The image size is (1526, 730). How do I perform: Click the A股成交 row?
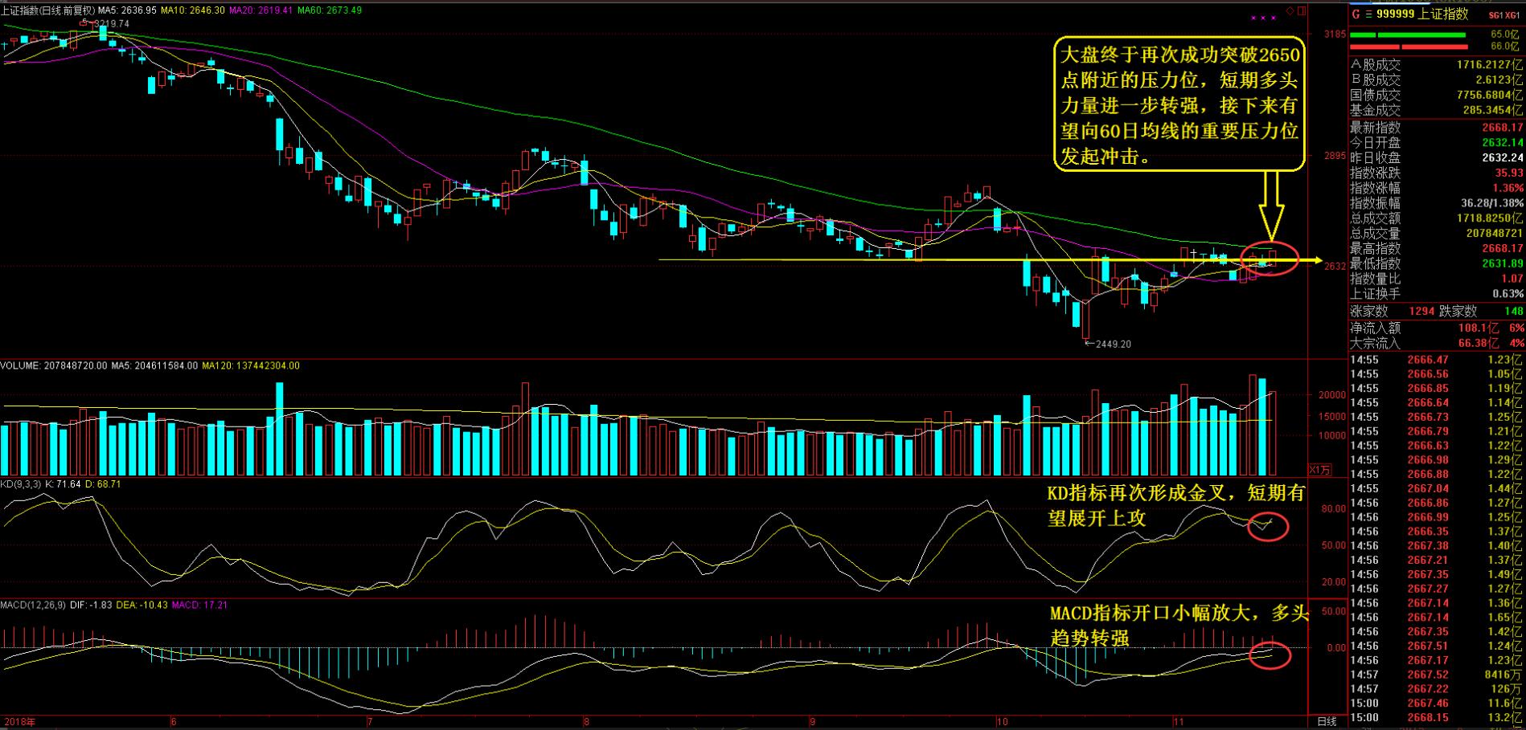point(1437,64)
